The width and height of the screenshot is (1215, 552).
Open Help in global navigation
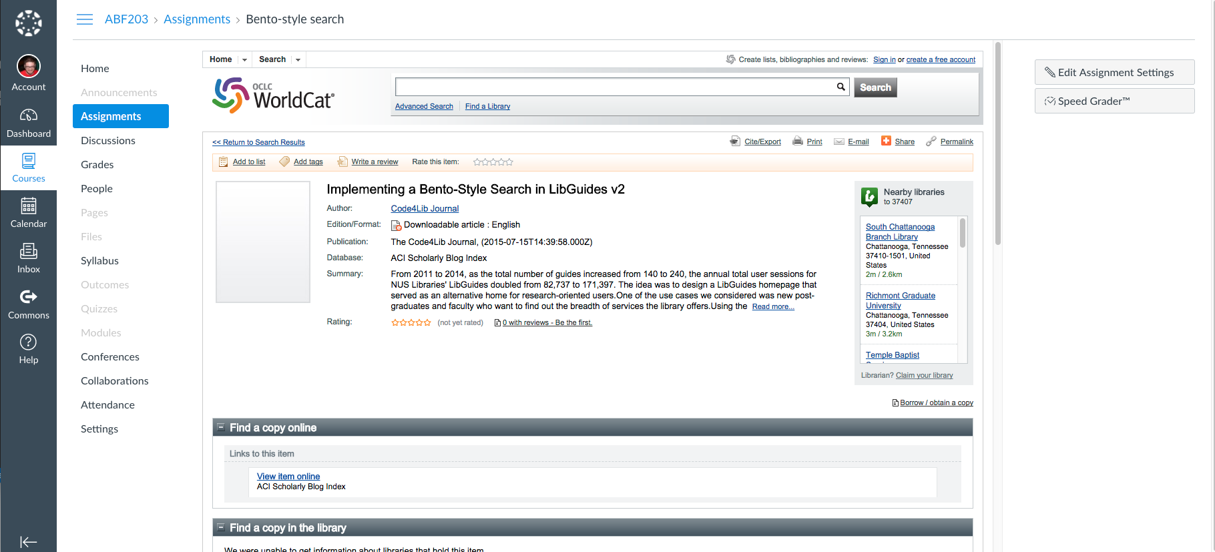(29, 350)
